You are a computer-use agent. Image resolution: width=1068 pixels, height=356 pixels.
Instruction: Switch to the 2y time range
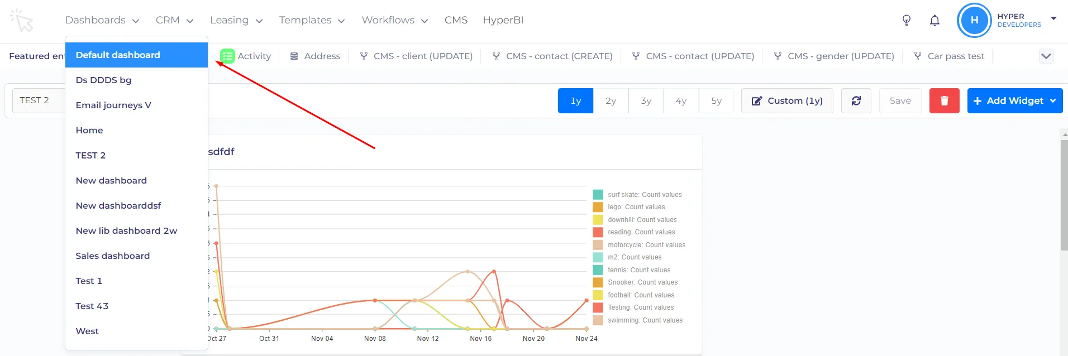pos(611,100)
